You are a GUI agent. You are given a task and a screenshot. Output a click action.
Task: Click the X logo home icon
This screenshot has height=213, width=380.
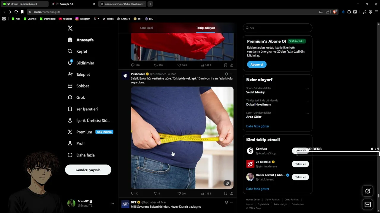point(70,28)
